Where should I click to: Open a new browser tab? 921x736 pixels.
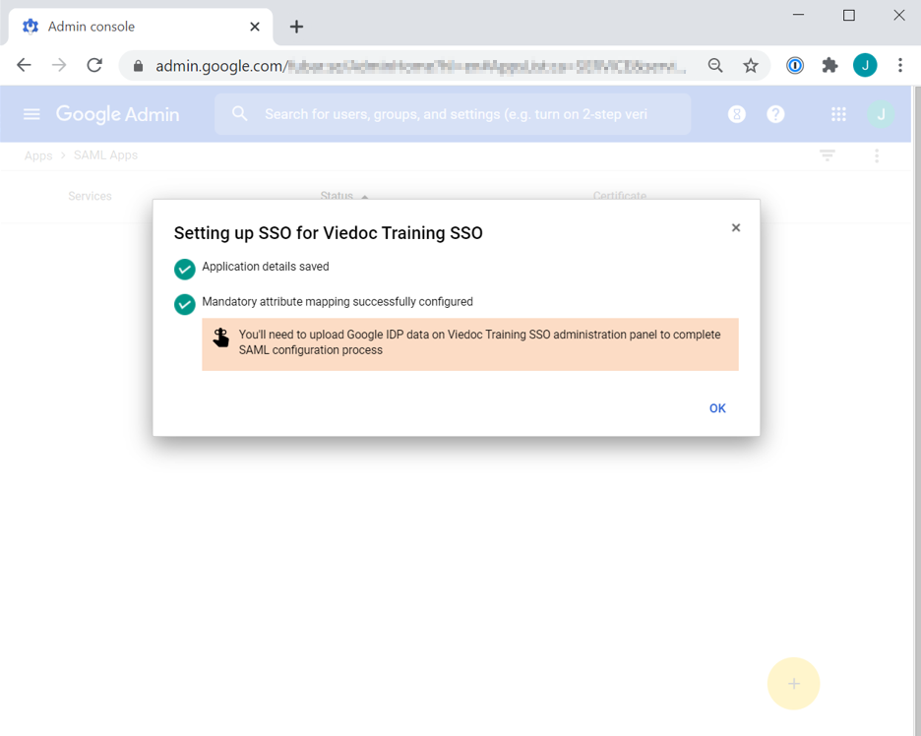tap(296, 27)
